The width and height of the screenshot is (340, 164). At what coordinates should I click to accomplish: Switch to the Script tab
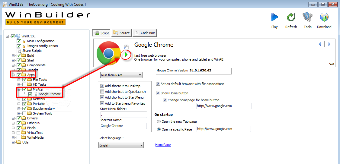[x=101, y=33]
